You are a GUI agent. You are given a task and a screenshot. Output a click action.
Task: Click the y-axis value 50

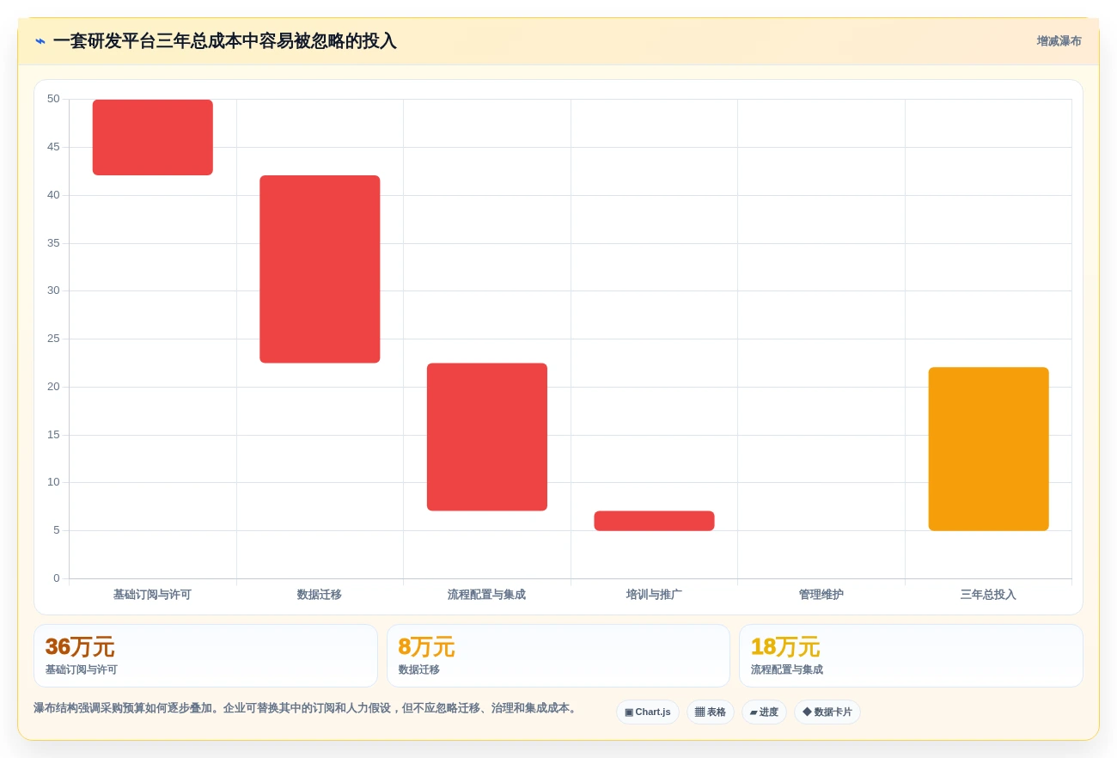(x=53, y=99)
